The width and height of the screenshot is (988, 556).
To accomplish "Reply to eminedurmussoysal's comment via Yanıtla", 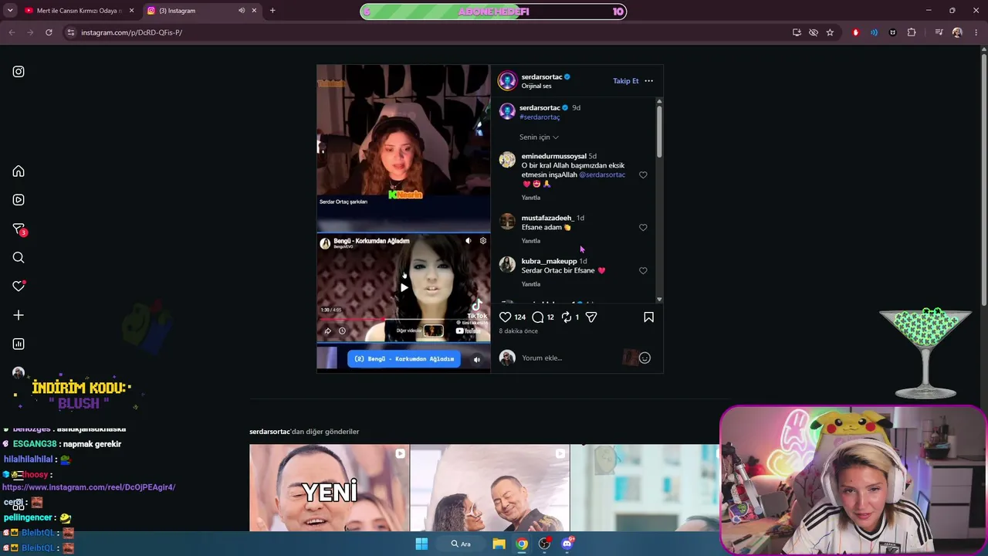I will (x=531, y=198).
